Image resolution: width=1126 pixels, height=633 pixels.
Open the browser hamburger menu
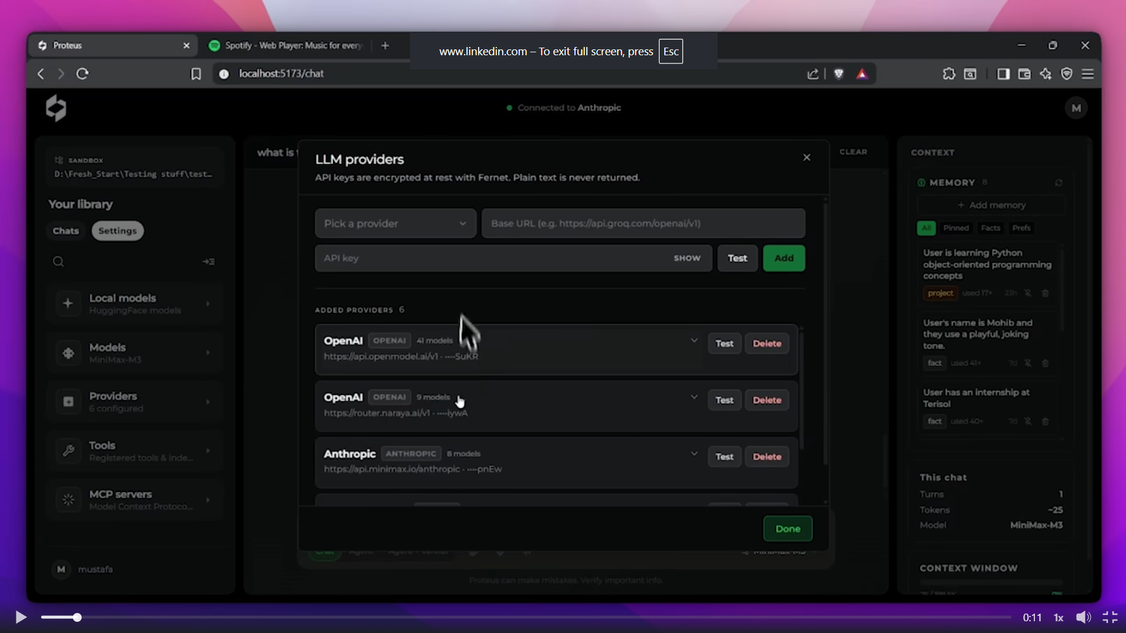pyautogui.click(x=1088, y=74)
